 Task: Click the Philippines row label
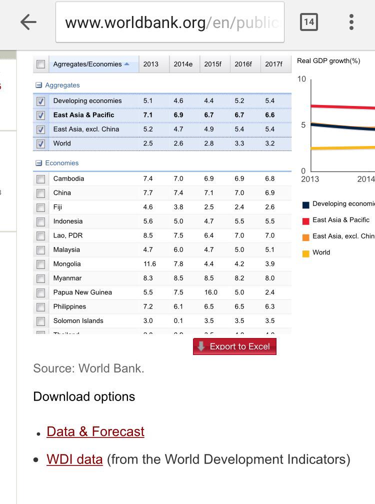click(x=69, y=306)
